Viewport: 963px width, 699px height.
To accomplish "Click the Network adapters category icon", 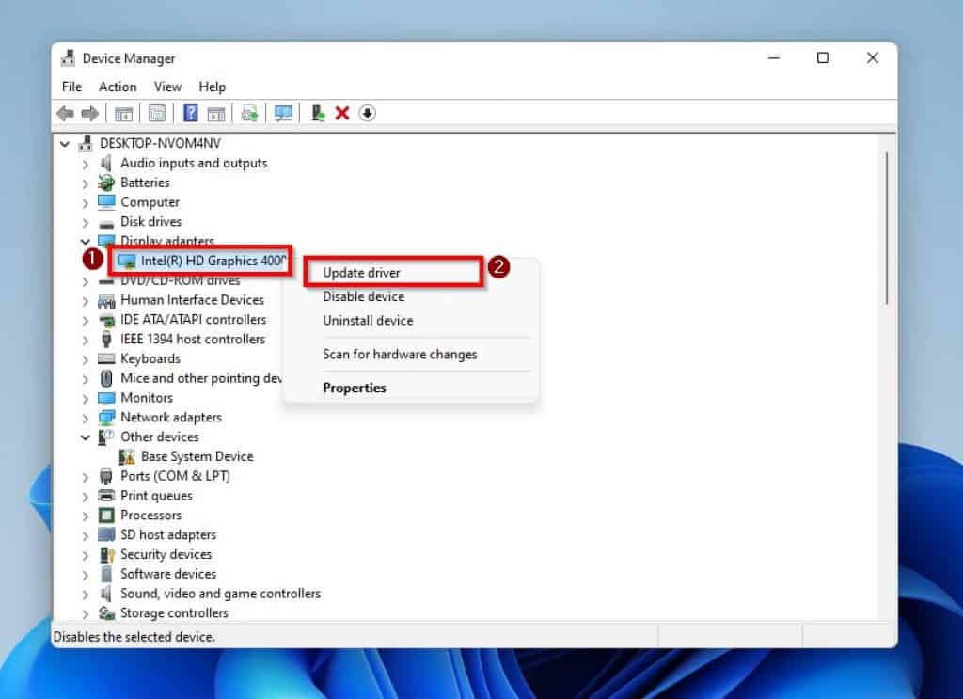I will pyautogui.click(x=106, y=418).
